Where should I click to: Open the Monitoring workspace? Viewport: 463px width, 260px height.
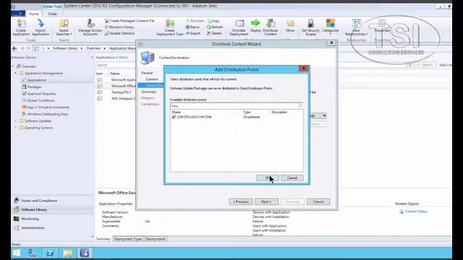[x=53, y=219]
